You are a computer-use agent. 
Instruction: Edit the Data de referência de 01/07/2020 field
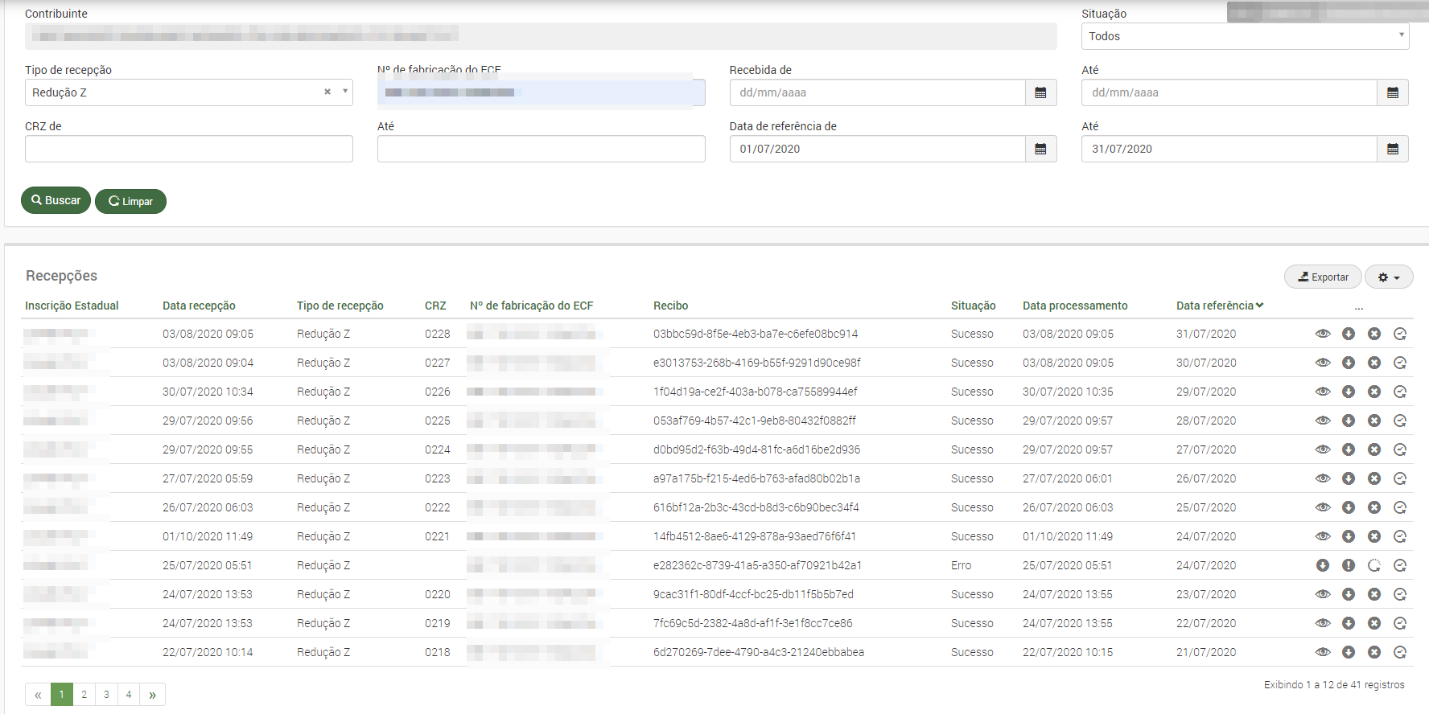coord(878,149)
